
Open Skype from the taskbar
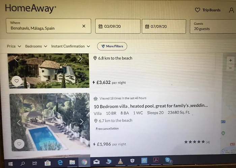tap(168, 160)
